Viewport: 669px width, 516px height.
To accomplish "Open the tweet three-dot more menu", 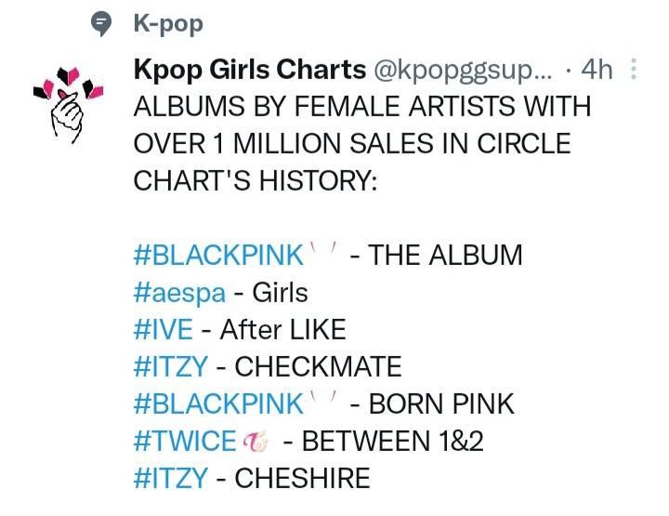I will point(634,69).
